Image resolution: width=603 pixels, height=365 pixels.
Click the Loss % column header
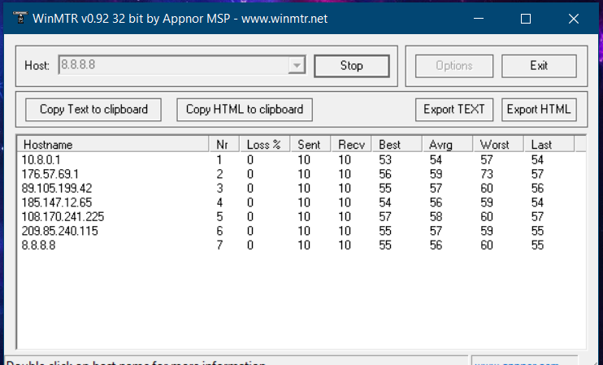(x=265, y=145)
